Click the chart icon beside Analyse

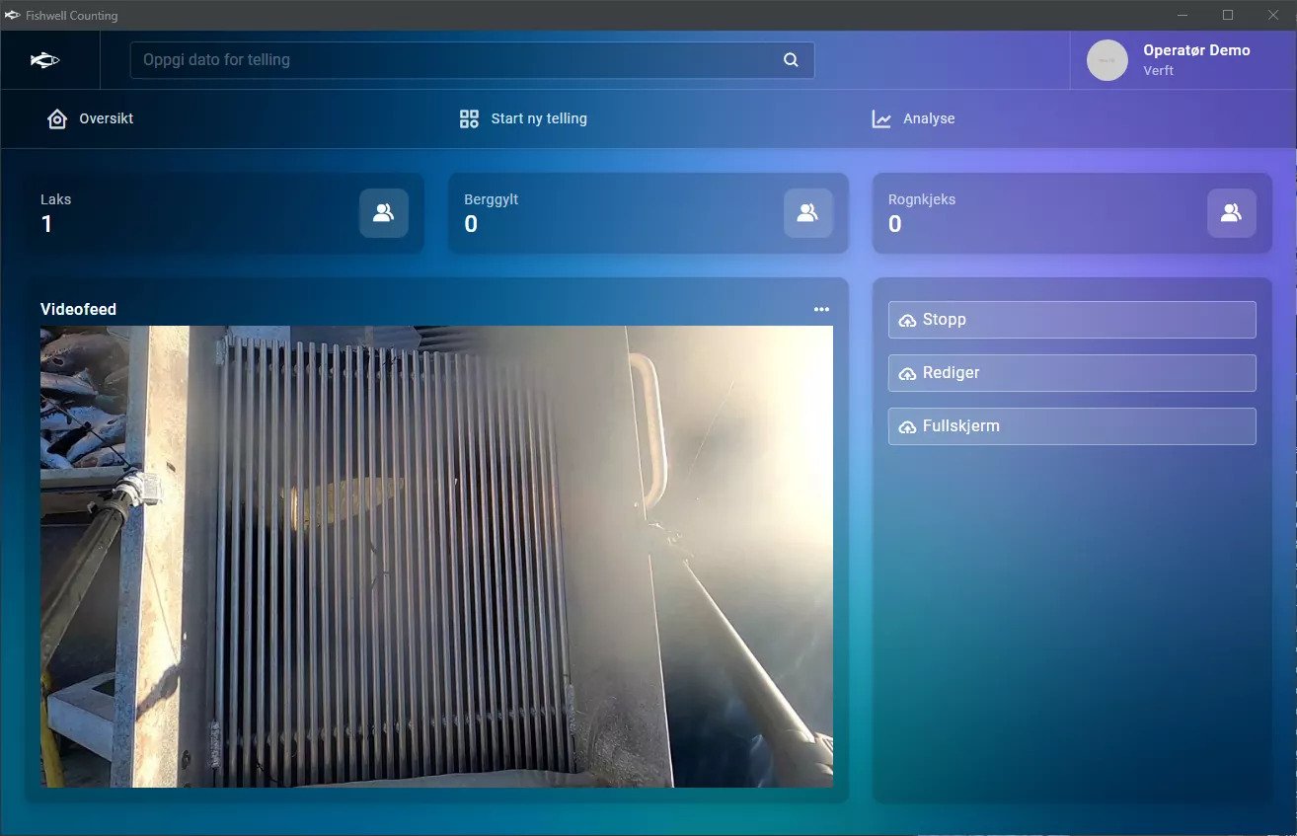881,119
